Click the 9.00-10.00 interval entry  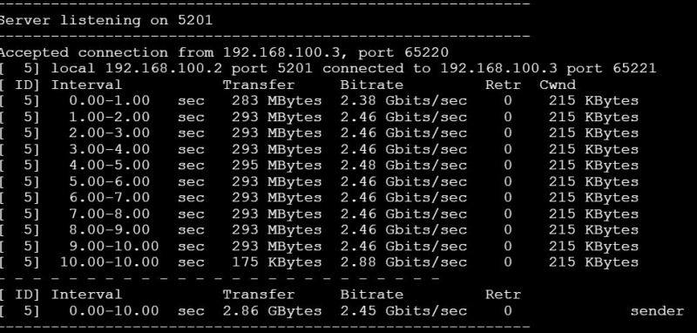point(114,246)
